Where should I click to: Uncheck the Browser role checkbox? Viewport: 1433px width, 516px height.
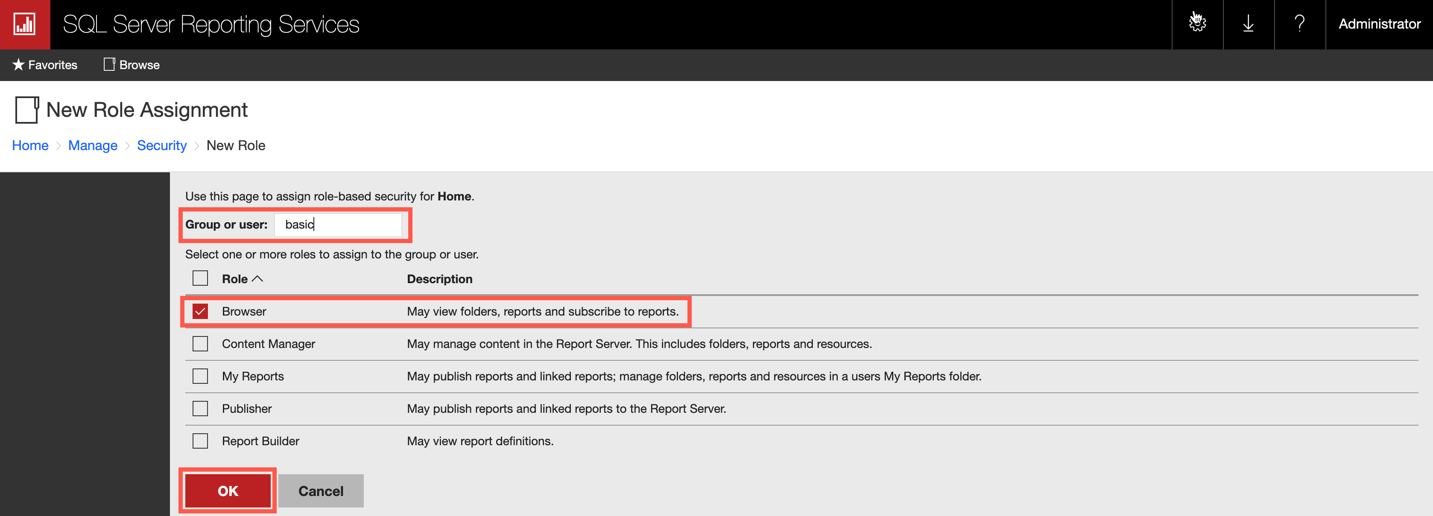200,311
